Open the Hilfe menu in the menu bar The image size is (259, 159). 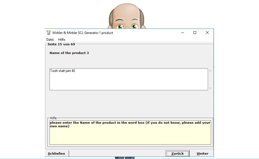(x=61, y=40)
